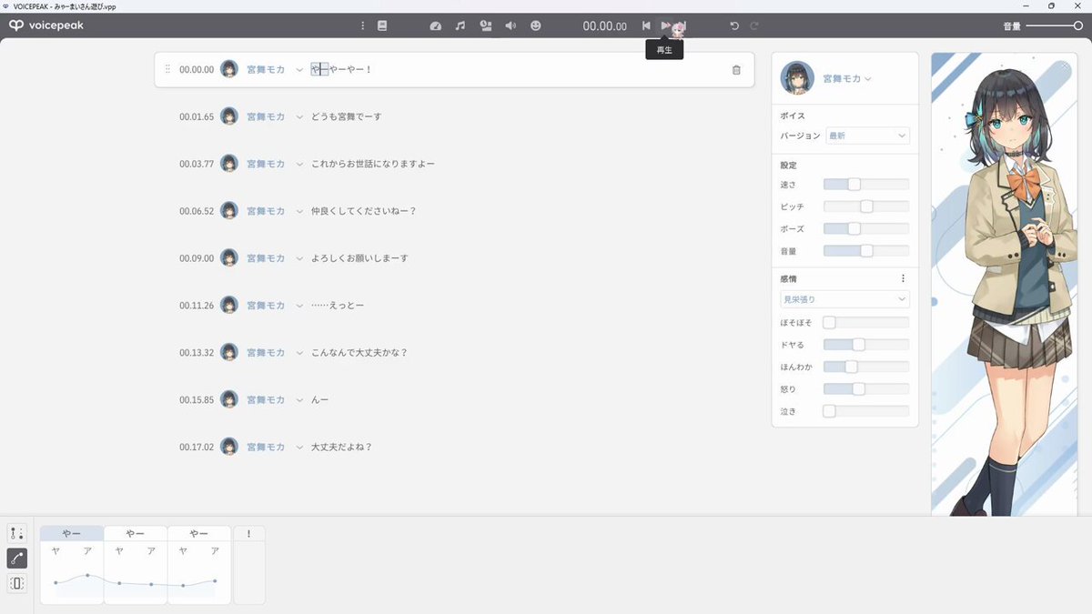Click the speed gauge icon in toolbar
This screenshot has height=614, width=1092.
click(435, 25)
